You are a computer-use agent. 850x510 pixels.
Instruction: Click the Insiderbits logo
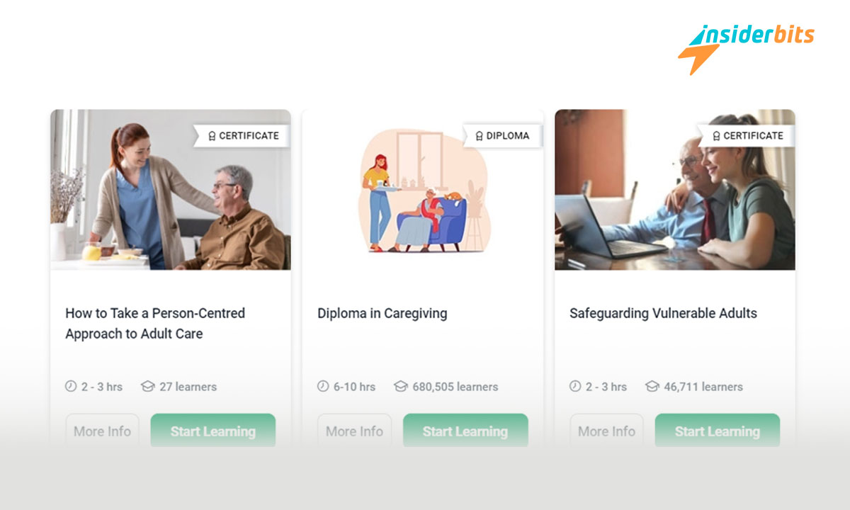746,48
